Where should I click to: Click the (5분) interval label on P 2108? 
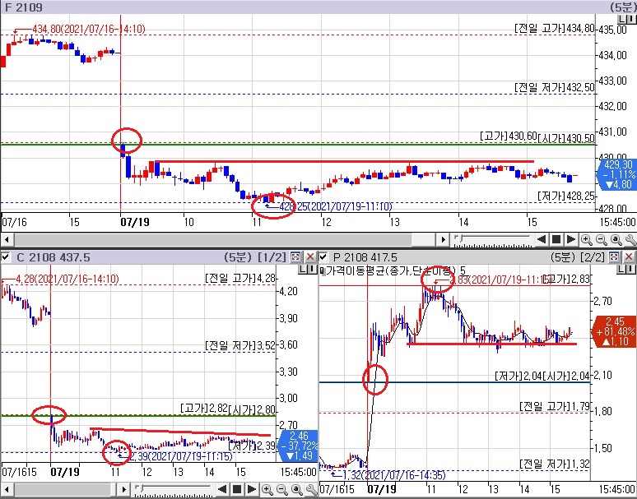pyautogui.click(x=565, y=257)
